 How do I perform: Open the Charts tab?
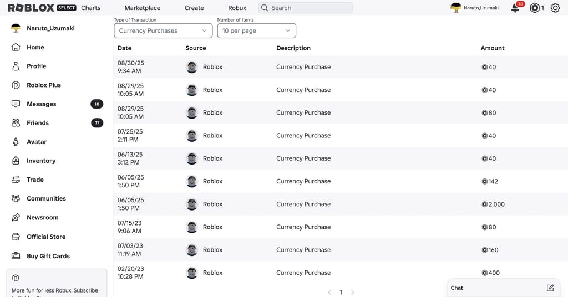(90, 8)
